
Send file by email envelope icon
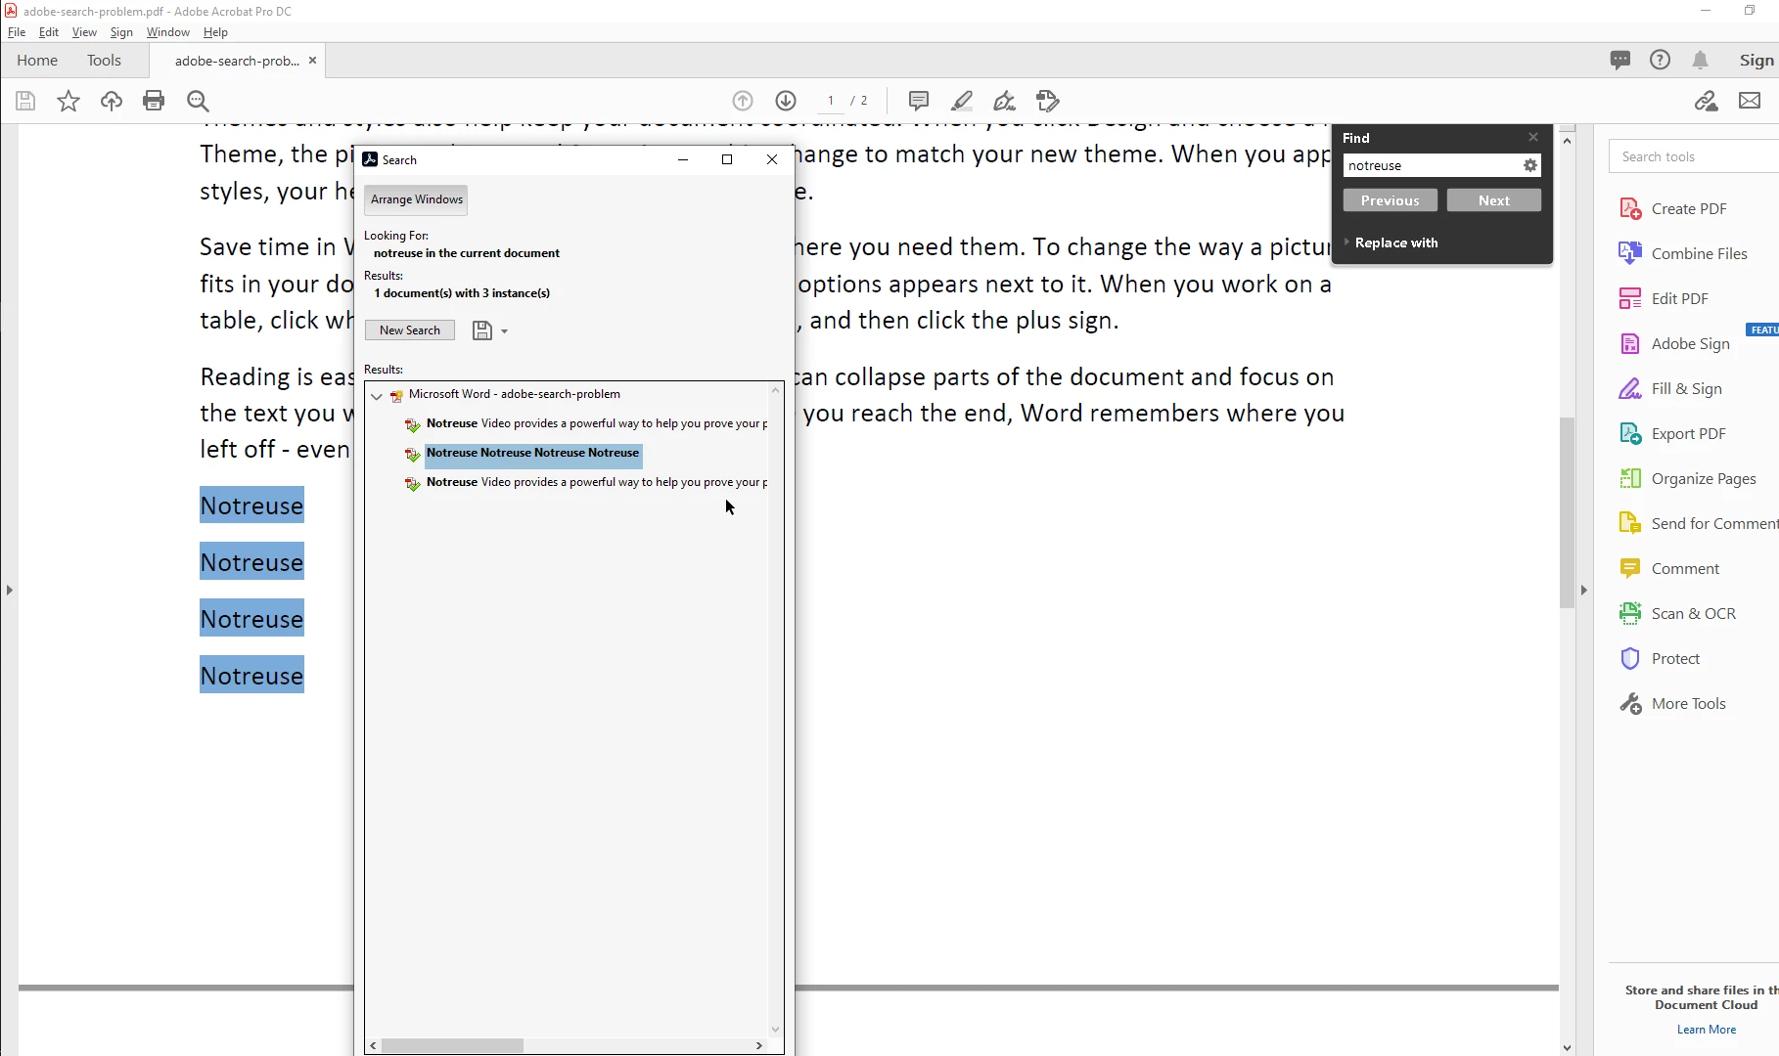[x=1750, y=101]
